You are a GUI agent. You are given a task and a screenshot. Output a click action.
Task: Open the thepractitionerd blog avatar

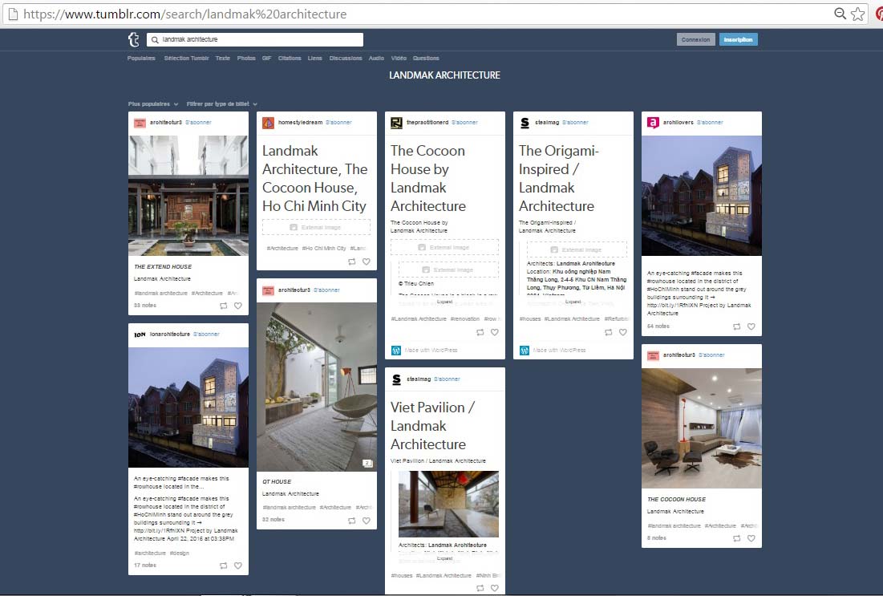(x=396, y=123)
